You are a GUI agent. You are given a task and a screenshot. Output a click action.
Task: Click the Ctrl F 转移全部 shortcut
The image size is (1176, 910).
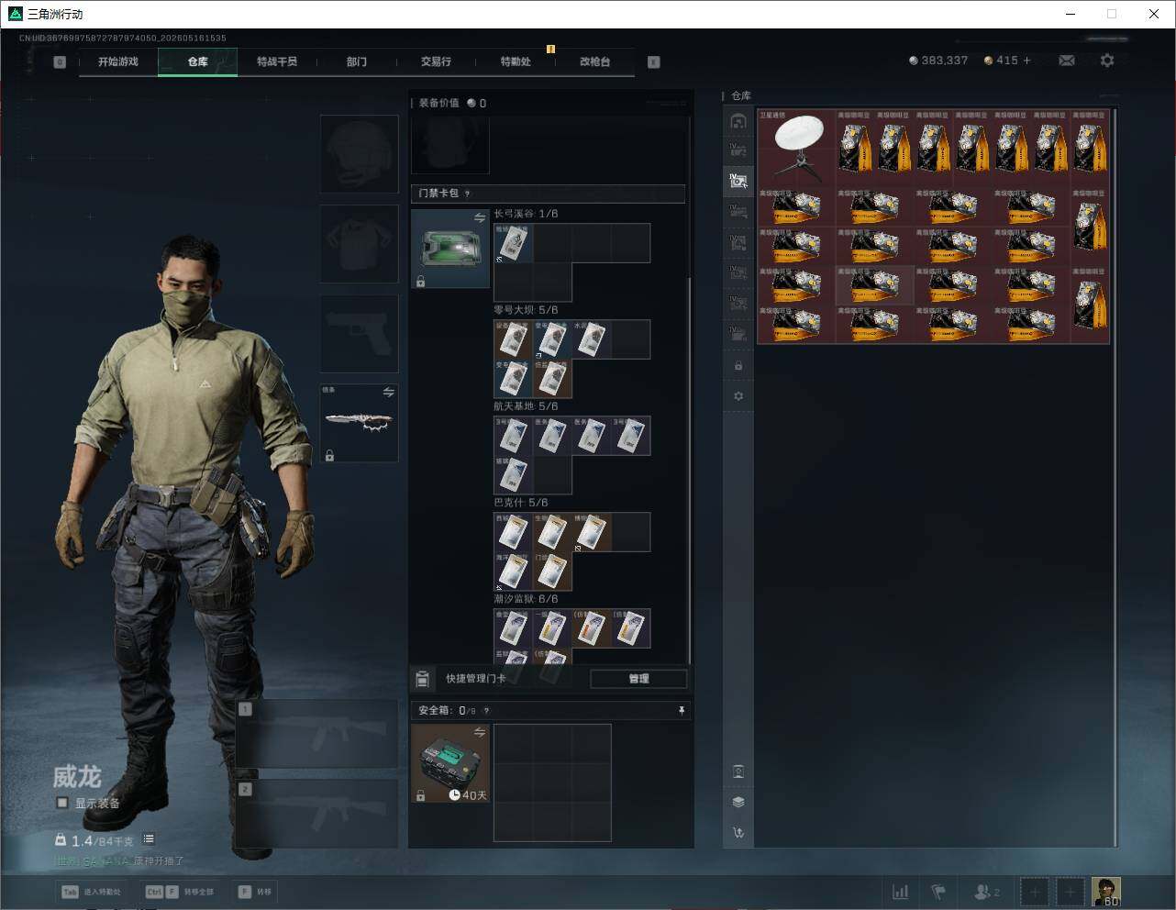coord(179,892)
